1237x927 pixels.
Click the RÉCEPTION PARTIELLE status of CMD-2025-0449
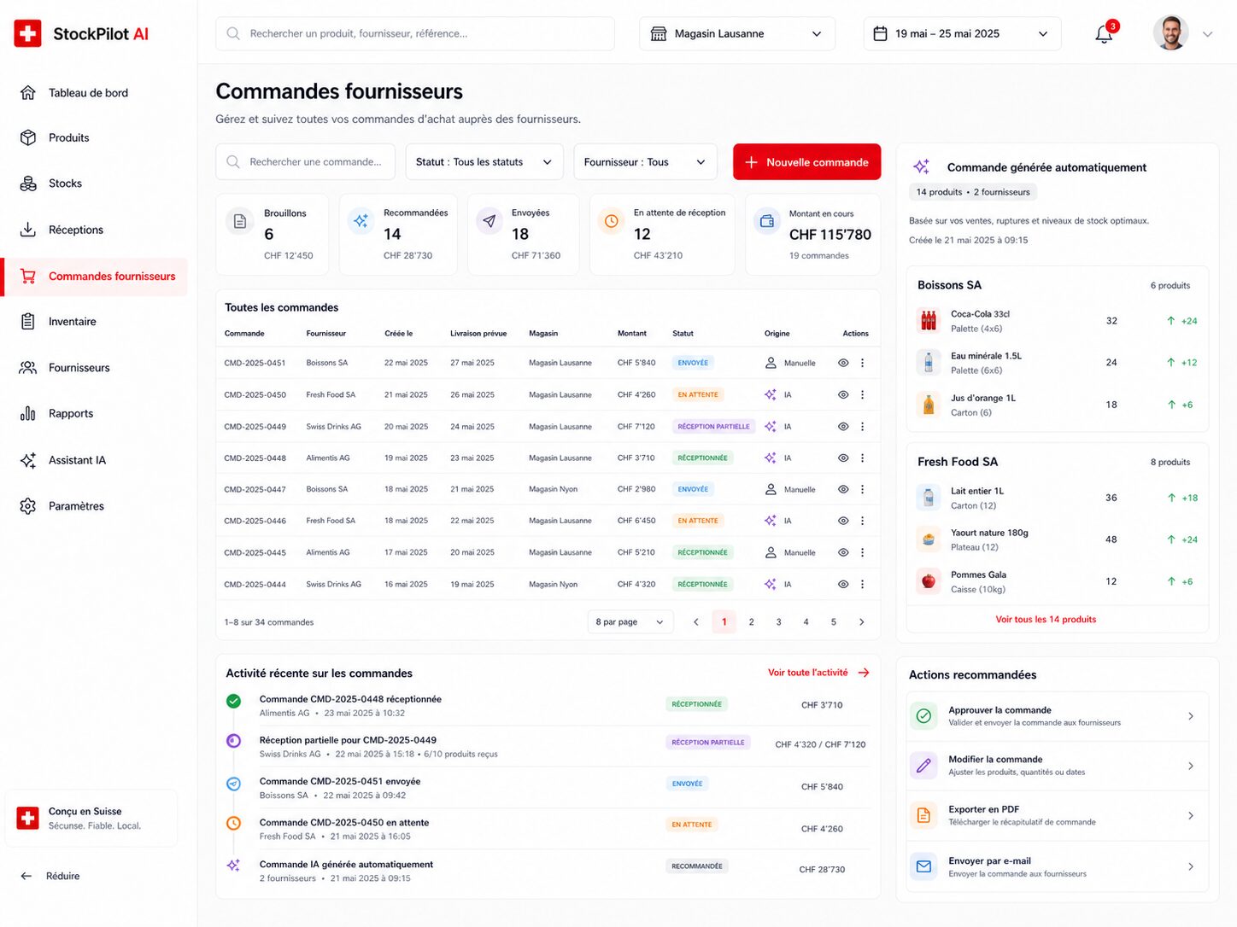pyautogui.click(x=713, y=426)
